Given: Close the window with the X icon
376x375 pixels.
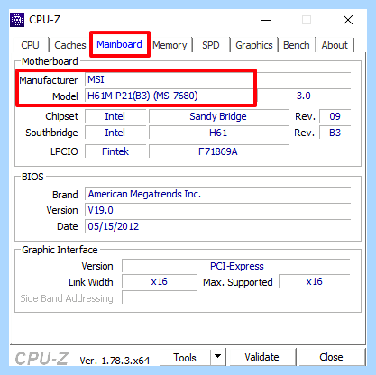Looking at the screenshot, I should point(348,21).
